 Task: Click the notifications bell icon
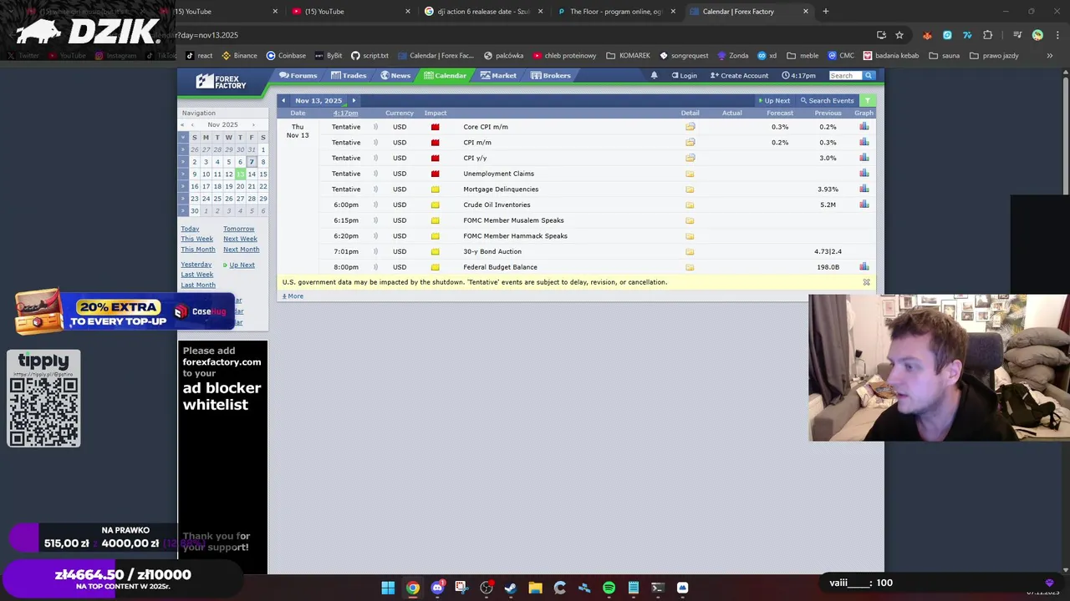click(x=655, y=75)
